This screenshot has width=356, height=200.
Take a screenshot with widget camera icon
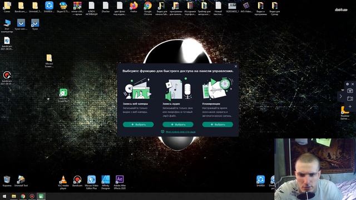coord(350,91)
